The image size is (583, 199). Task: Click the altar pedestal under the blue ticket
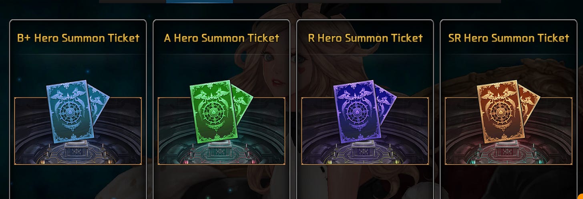[78, 150]
